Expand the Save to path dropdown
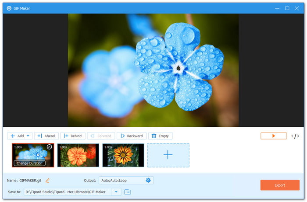This screenshot has width=307, height=202. (x=116, y=192)
